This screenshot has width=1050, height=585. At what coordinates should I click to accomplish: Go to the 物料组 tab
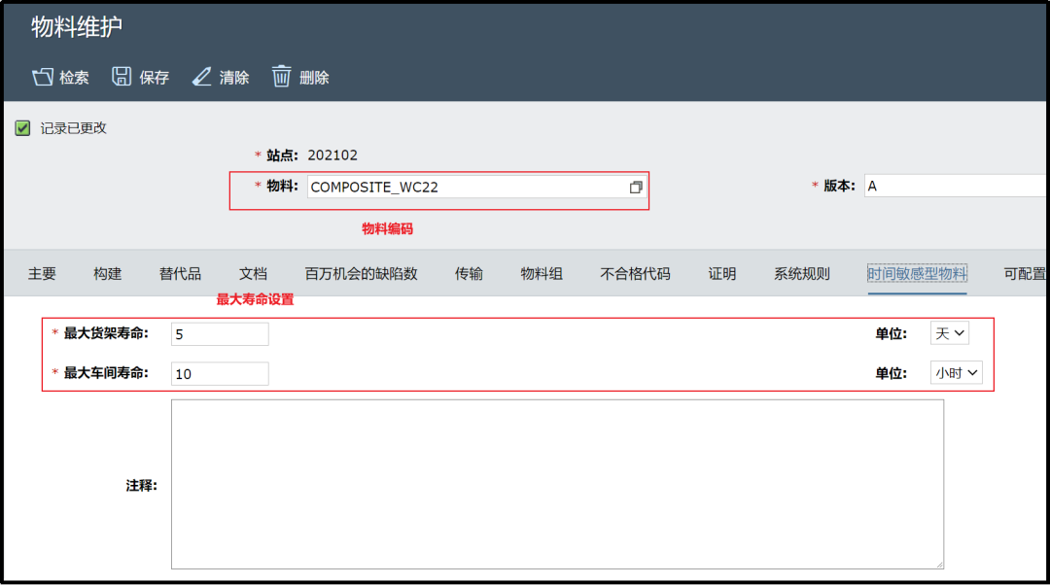pyautogui.click(x=542, y=273)
